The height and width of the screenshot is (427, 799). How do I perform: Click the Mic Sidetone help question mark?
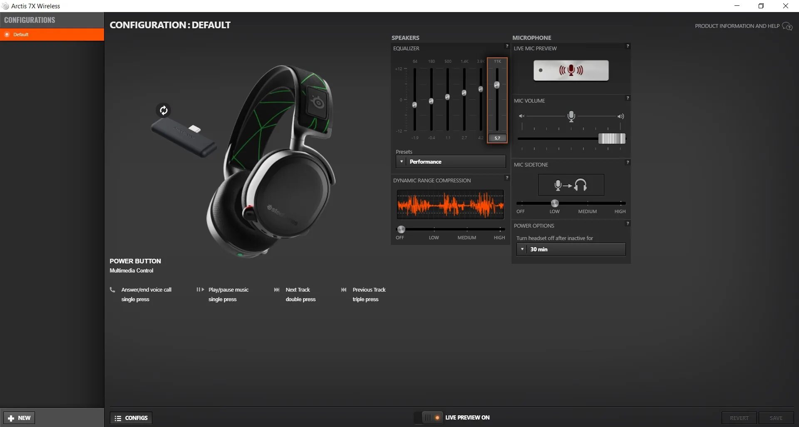(x=628, y=162)
